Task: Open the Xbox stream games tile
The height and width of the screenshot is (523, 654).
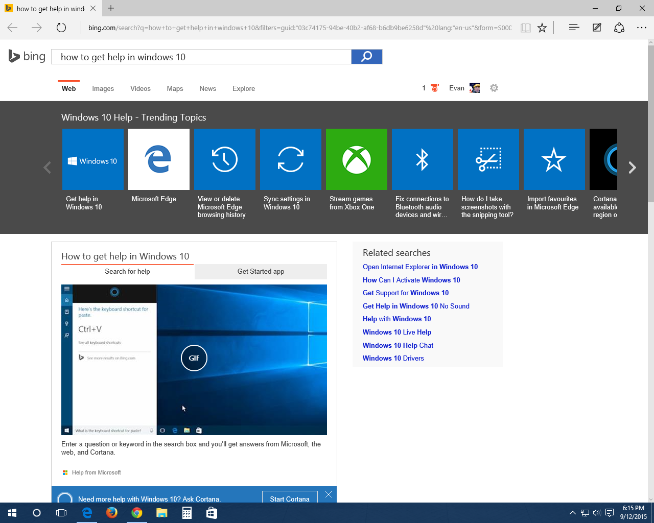Action: 357,159
